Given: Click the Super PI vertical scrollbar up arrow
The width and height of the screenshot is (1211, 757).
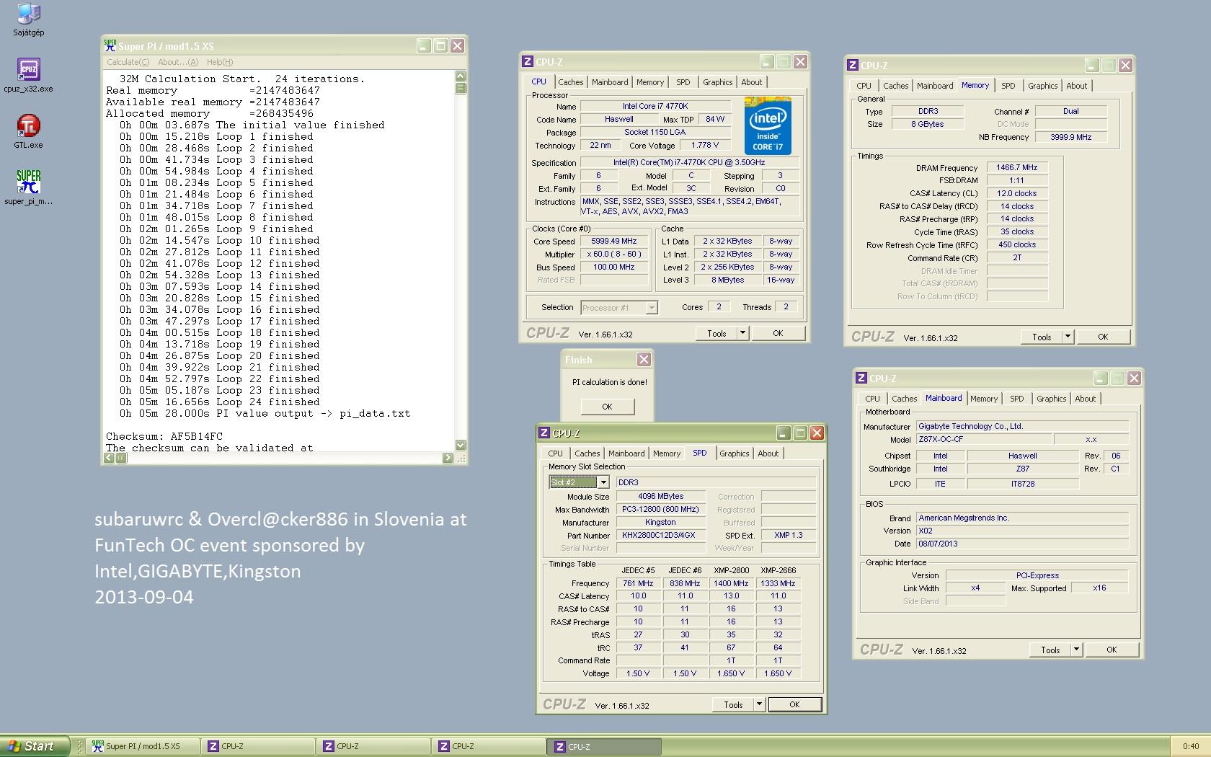Looking at the screenshot, I should (x=461, y=76).
